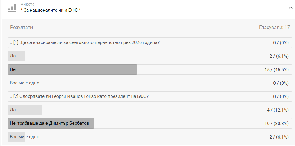This screenshot has height=146, width=295.
Task: Click poll title За националите ни и БФС
Action: tap(51, 10)
